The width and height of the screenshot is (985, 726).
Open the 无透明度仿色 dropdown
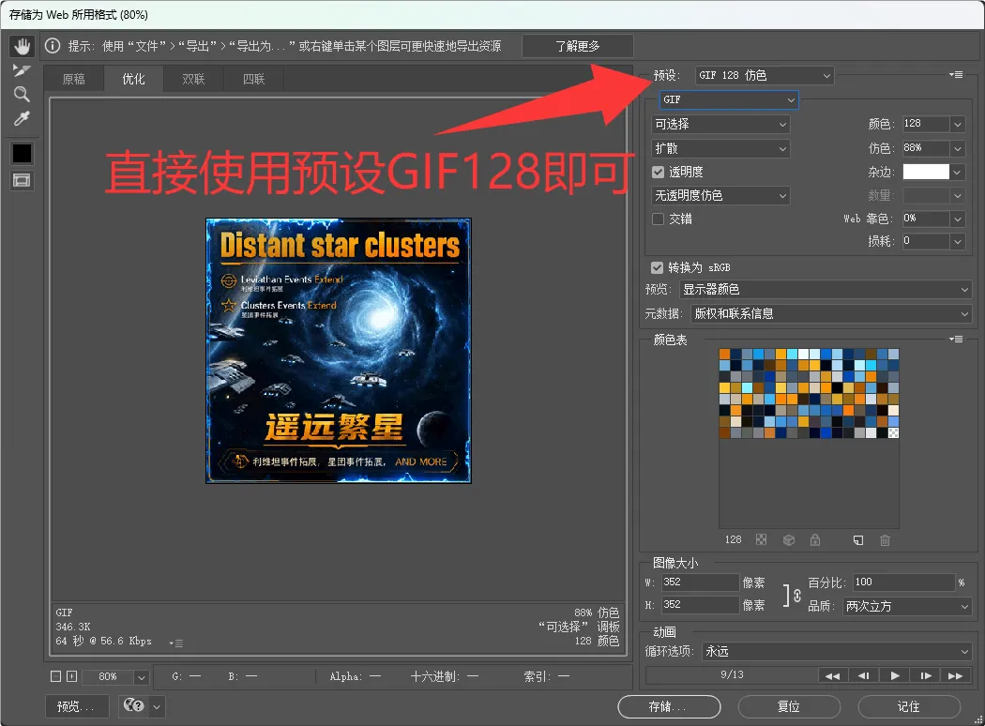[x=720, y=196]
